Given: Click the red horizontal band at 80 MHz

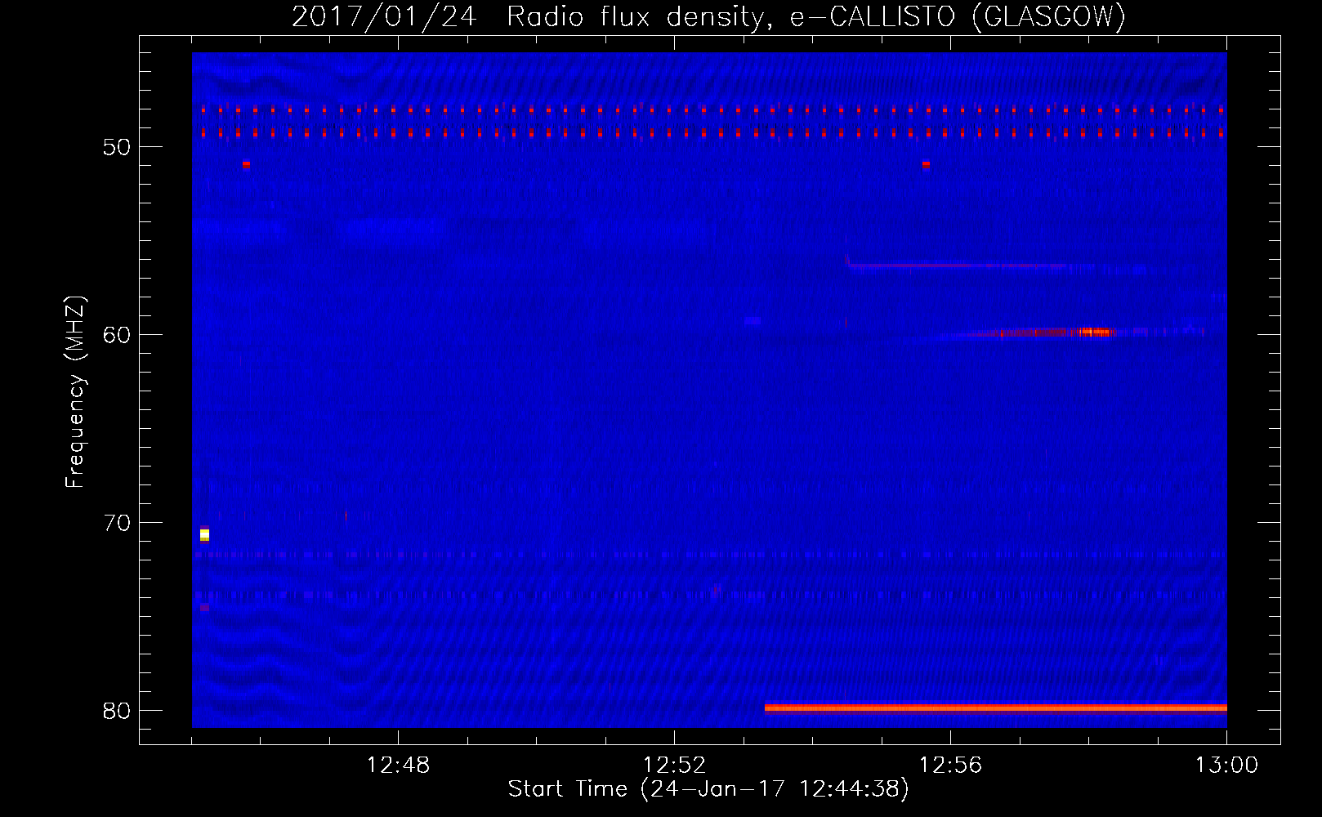Looking at the screenshot, I should point(995,708).
